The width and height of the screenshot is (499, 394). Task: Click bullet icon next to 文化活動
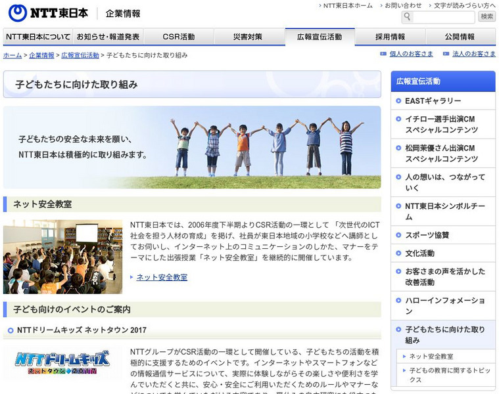(x=398, y=253)
